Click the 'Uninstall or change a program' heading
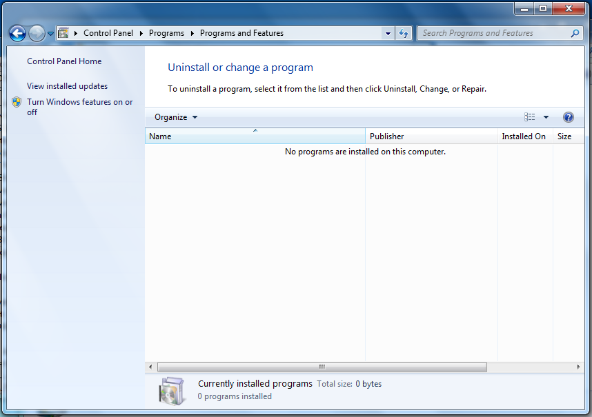 [x=241, y=68]
